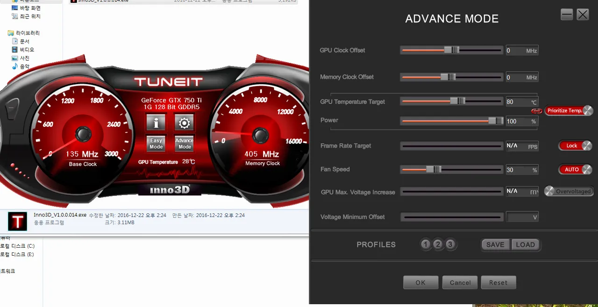The width and height of the screenshot is (598, 307).
Task: Click GPU Max. Voltage Increase field
Action: click(x=522, y=191)
